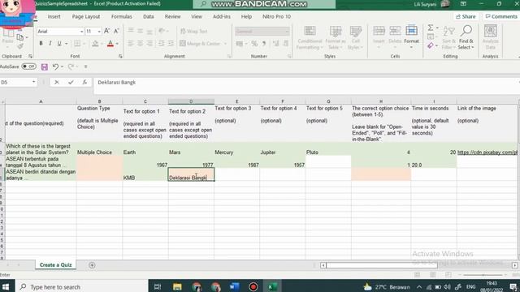This screenshot has height=292, width=520.
Task: Add a new sheet with the plus icon
Action: point(92,265)
